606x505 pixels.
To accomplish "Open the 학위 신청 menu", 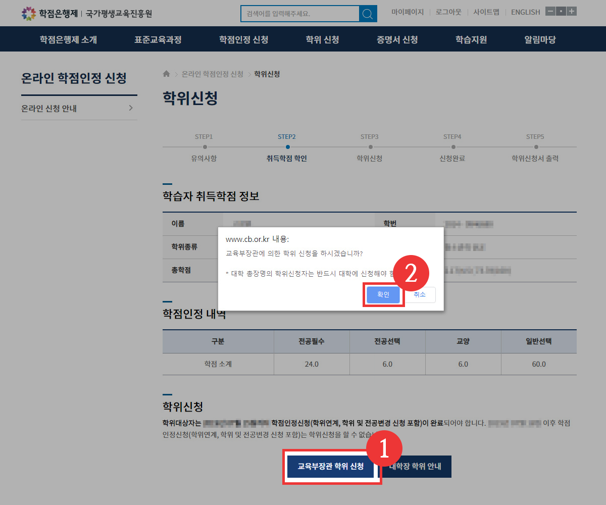I will pos(322,39).
